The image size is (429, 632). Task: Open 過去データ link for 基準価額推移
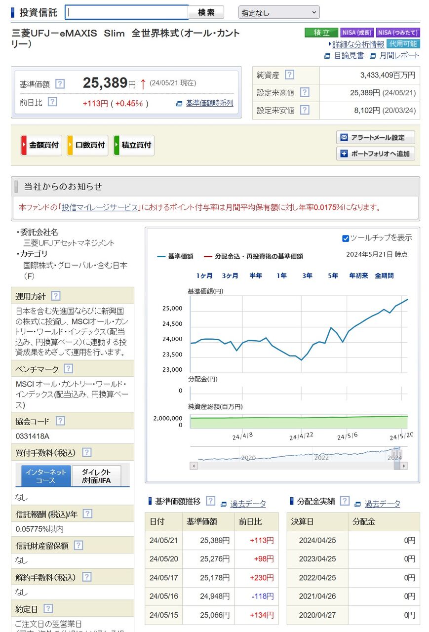248,504
